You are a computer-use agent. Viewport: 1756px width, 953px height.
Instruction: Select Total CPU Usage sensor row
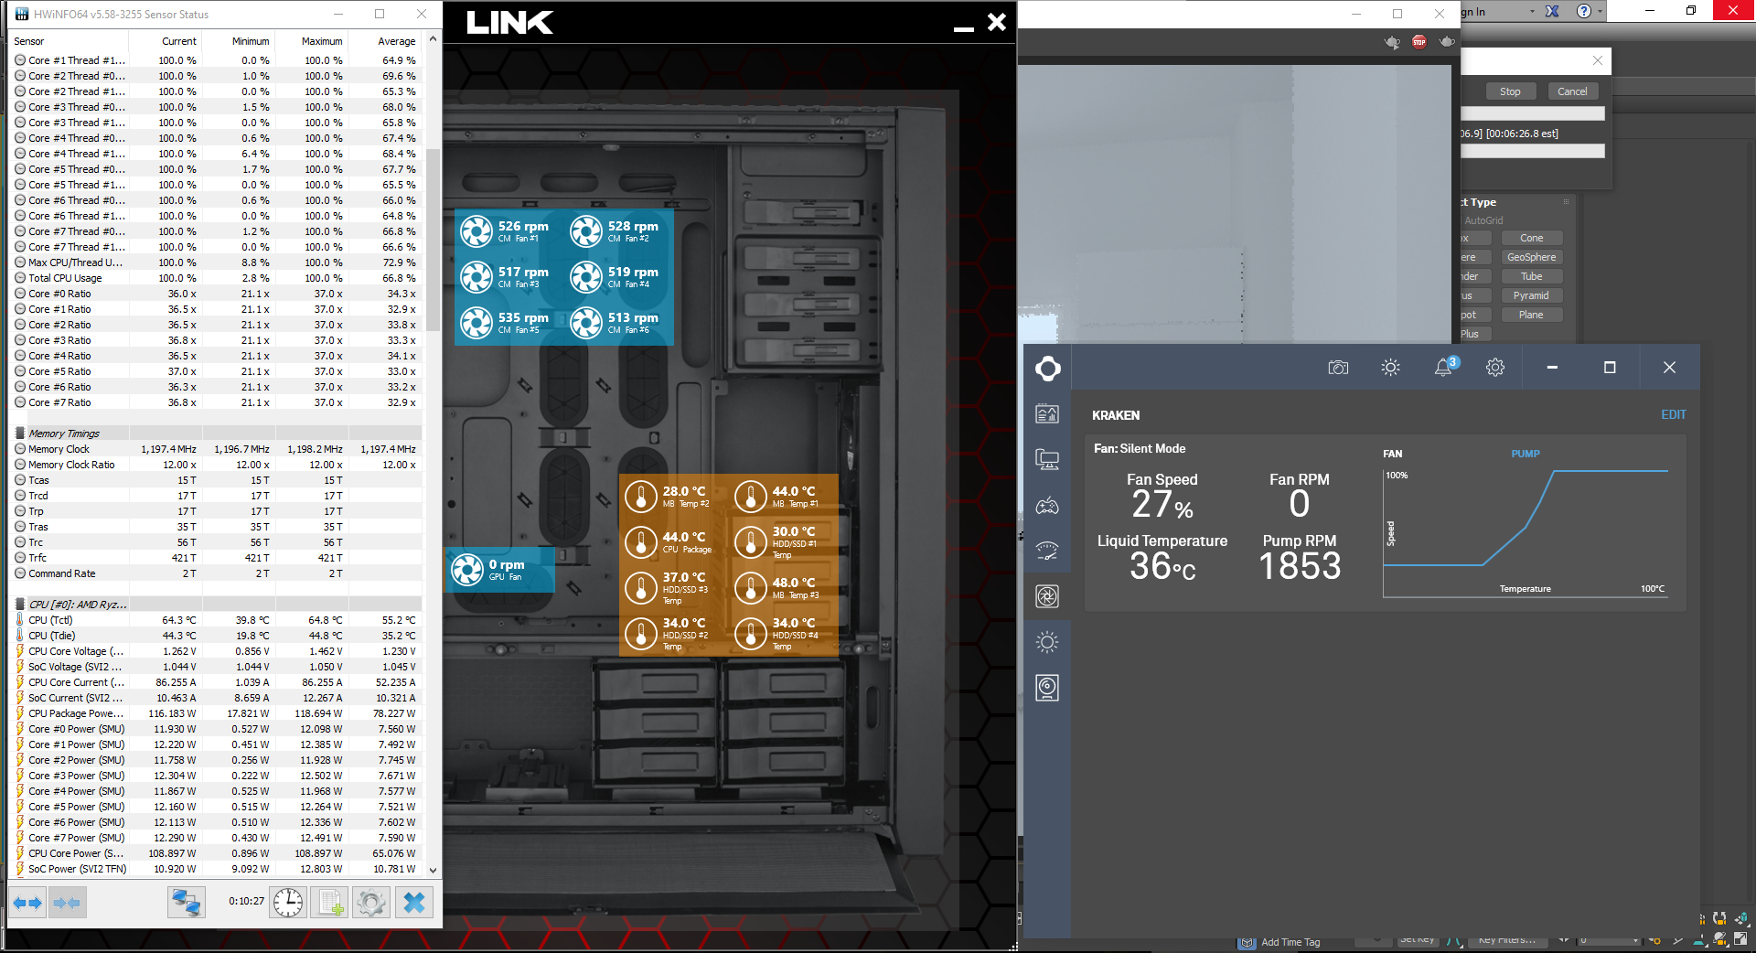217,278
